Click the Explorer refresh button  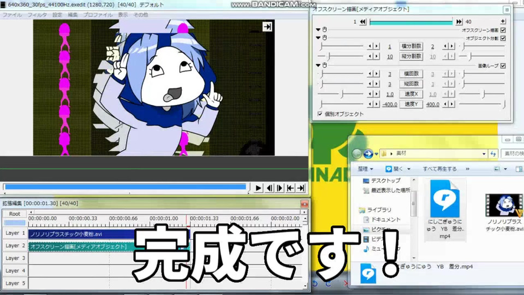pyautogui.click(x=493, y=154)
